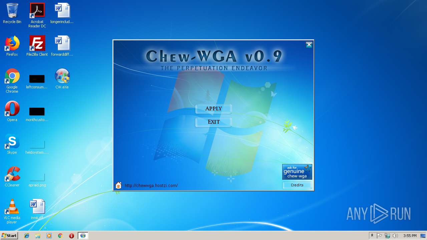Open the media player taskbar icon
The image size is (427, 240).
(49, 236)
